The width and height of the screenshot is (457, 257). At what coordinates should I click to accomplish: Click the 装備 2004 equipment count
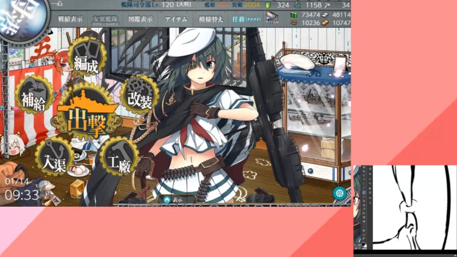246,5
